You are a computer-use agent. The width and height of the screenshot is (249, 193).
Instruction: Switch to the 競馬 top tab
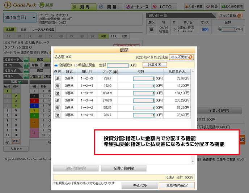[84, 7]
